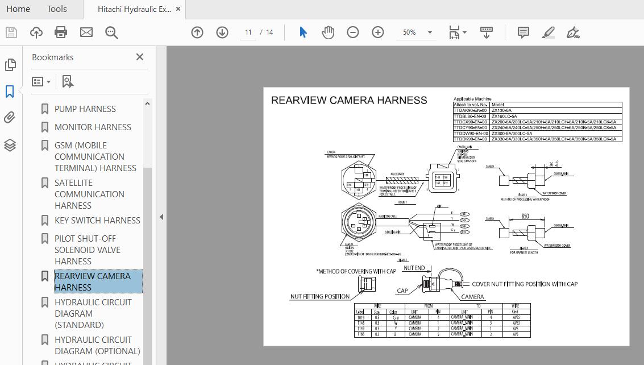Send file by email icon
Image resolution: width=644 pixels, height=365 pixels.
point(86,32)
